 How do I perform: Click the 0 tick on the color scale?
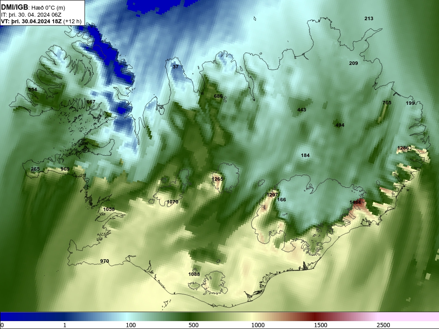click(x=2, y=325)
